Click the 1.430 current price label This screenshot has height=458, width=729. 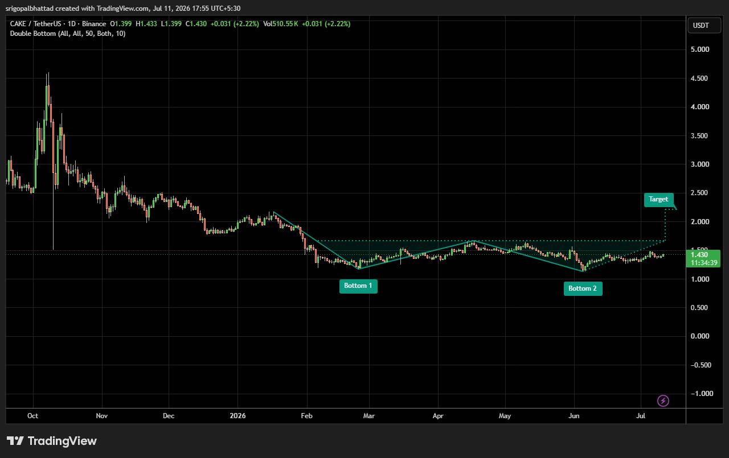(x=699, y=255)
